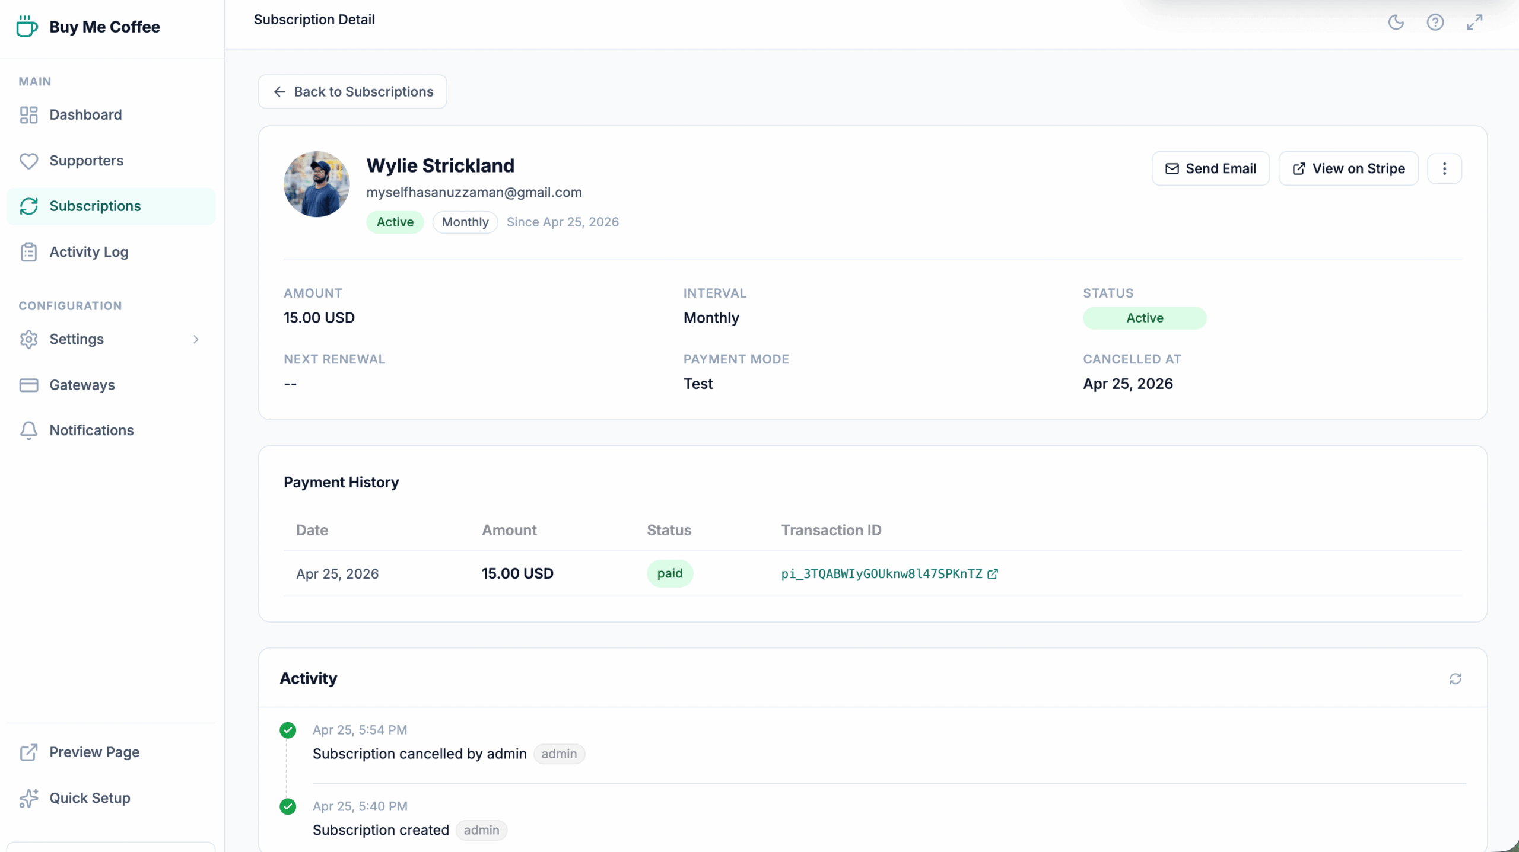Image resolution: width=1519 pixels, height=852 pixels.
Task: Open Quick Setup from the sidebar
Action: click(x=90, y=798)
